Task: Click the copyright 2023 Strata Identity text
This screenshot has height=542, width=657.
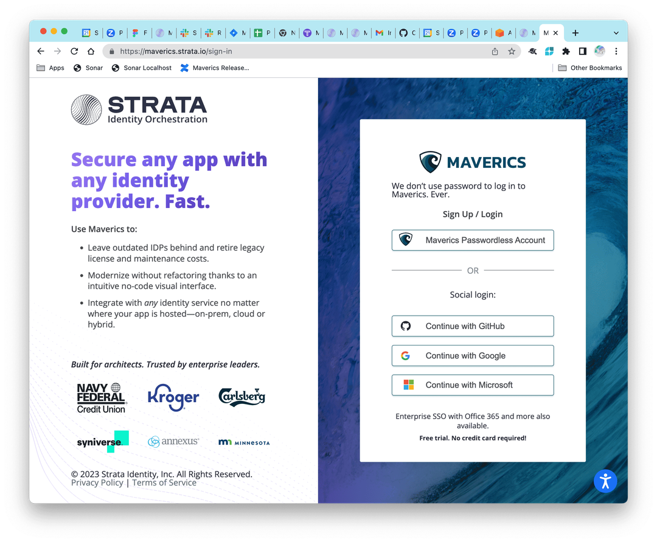Action: [161, 474]
